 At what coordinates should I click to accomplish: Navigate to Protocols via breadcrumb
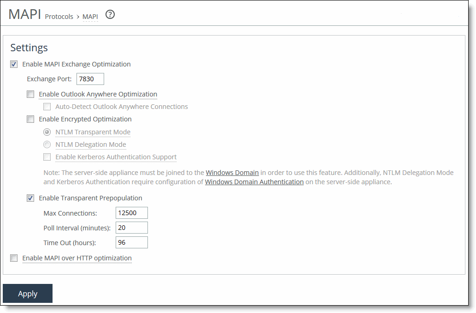click(59, 17)
